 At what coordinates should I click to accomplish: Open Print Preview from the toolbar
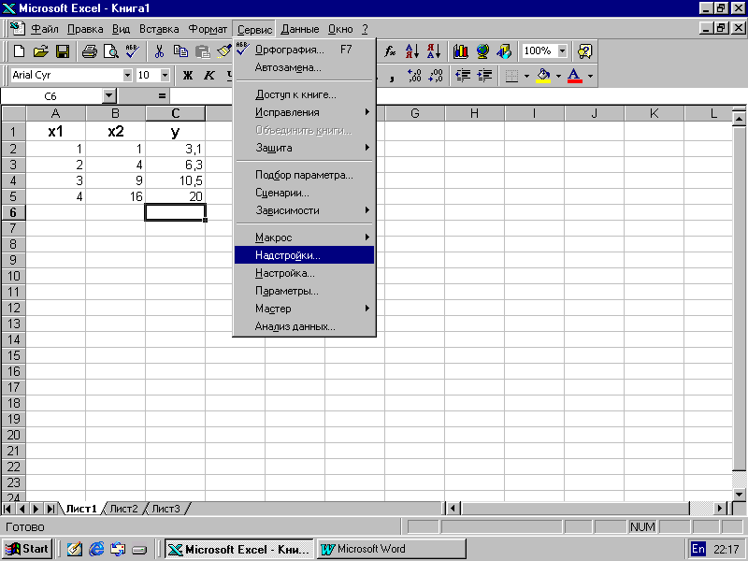111,51
